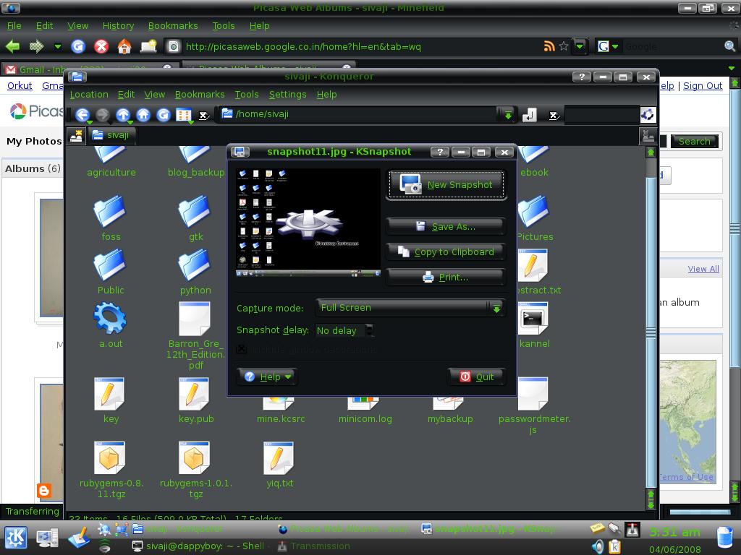The width and height of the screenshot is (741, 555).
Task: Click the browser URL address field
Action: tap(362, 46)
